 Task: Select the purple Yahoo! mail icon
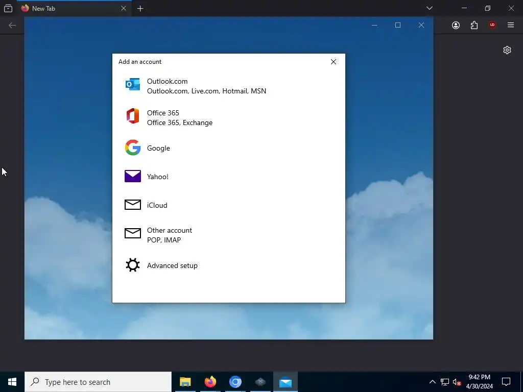(x=132, y=176)
